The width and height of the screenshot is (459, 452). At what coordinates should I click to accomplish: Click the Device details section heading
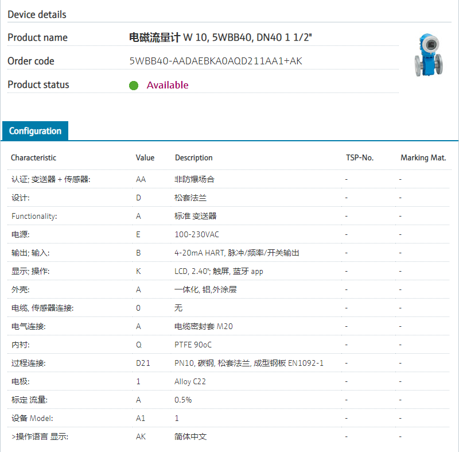point(37,14)
